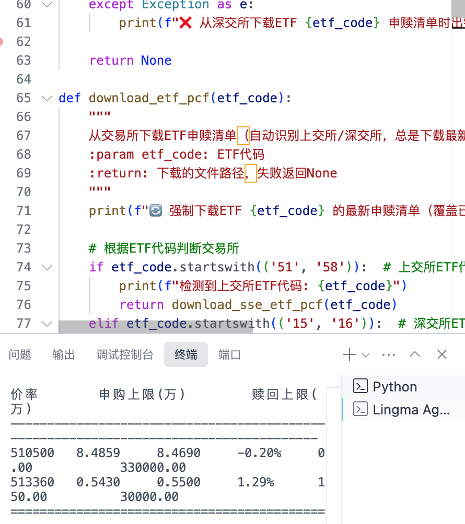
Task: Collapse the if block at line 74
Action: (x=47, y=267)
